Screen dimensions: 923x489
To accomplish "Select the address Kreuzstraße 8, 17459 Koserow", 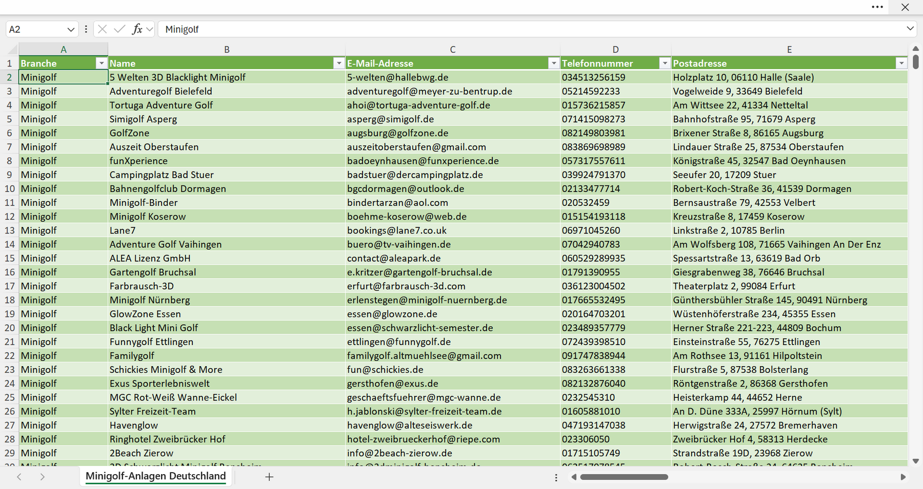I will 789,216.
